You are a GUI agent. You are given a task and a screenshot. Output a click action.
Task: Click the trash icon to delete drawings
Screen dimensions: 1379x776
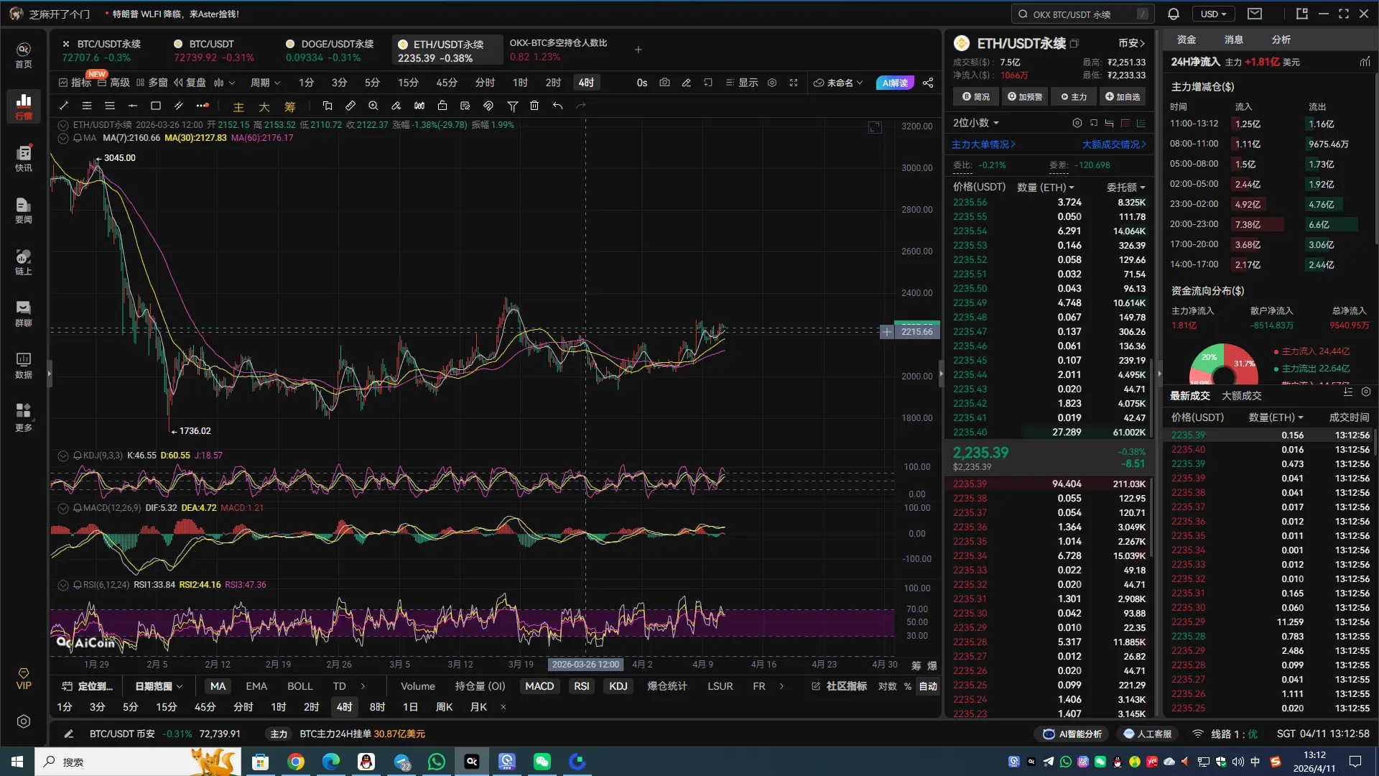534,106
